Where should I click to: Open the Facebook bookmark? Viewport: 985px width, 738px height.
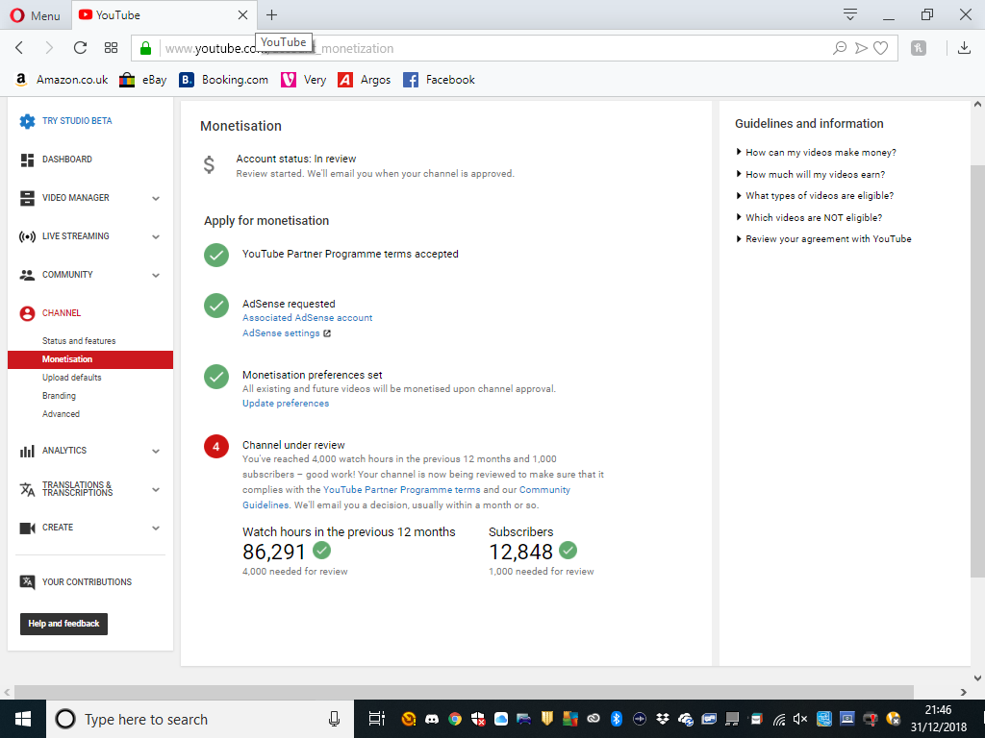(x=439, y=80)
